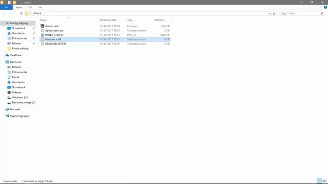The image size is (328, 184).
Task: Open Videoer under Denne pc
Action: 16,93
